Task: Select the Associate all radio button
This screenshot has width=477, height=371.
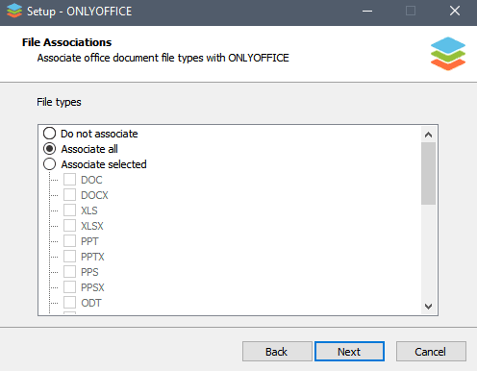Action: [x=49, y=149]
